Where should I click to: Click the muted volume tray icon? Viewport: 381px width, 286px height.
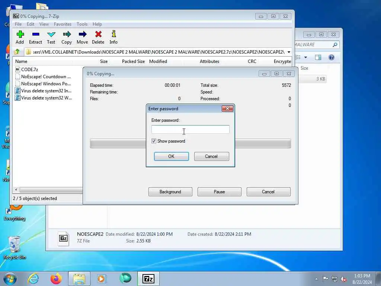click(343, 279)
